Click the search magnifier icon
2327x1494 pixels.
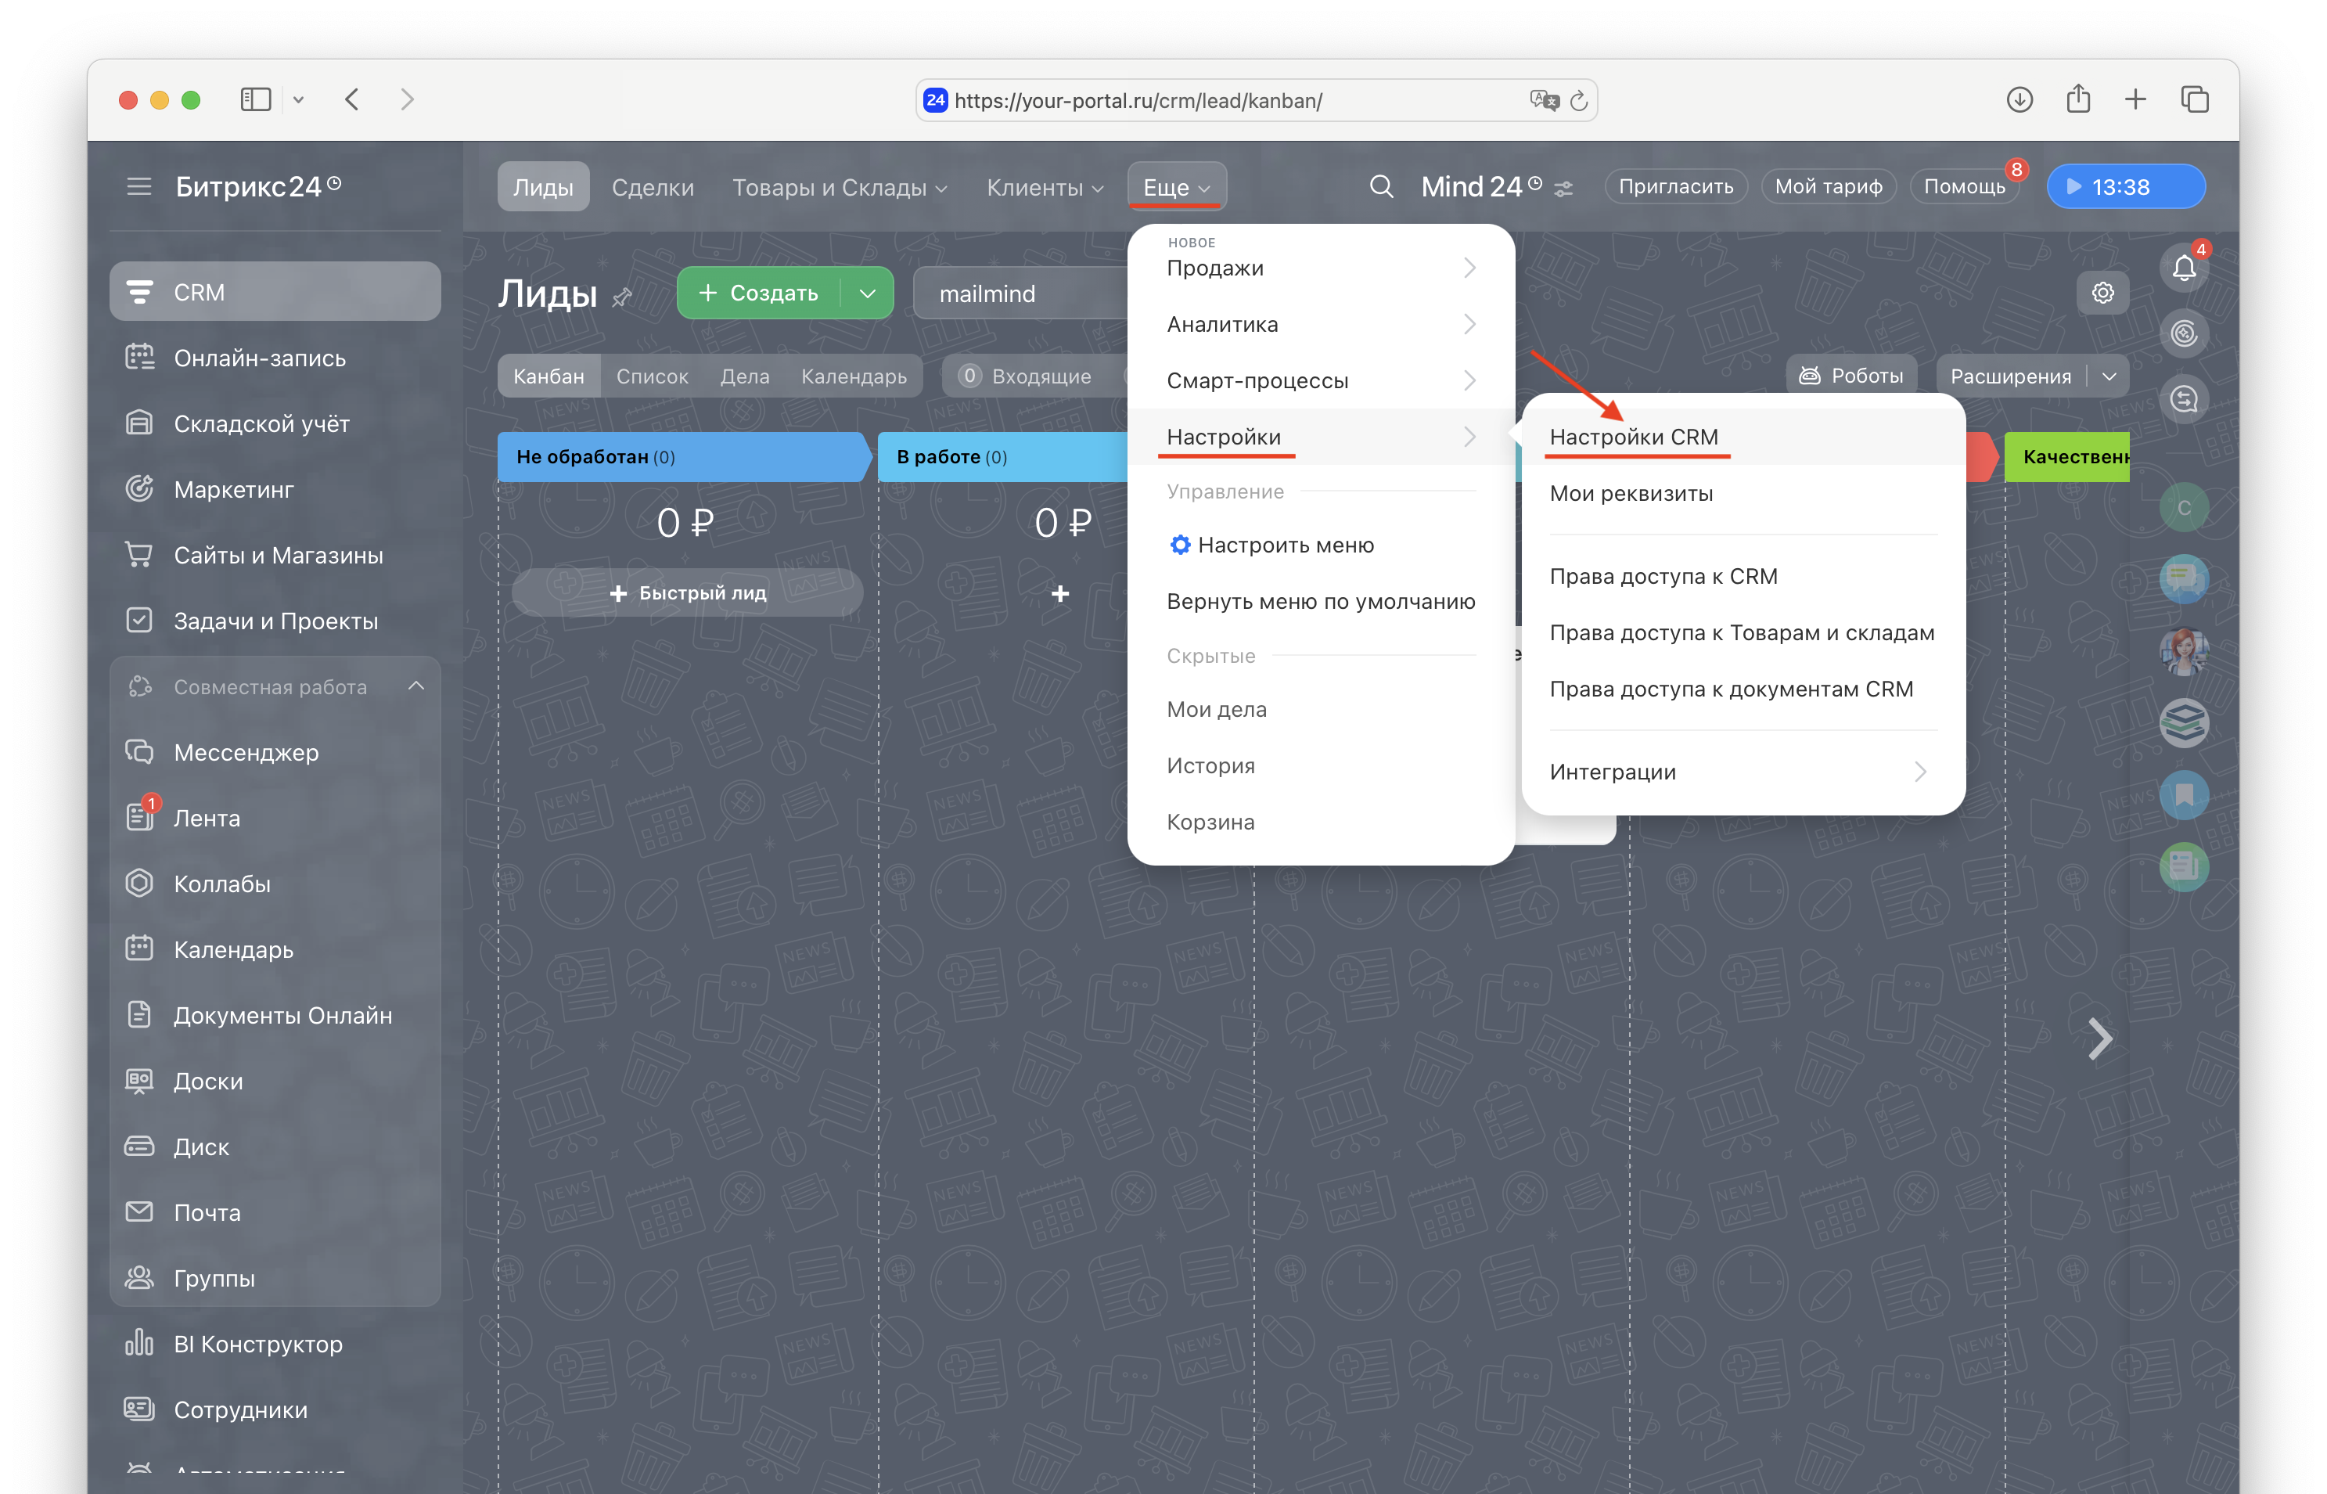coord(1380,186)
